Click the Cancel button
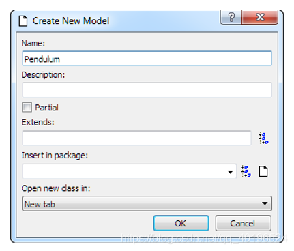Image resolution: width=294 pixels, height=251 pixels. (243, 223)
